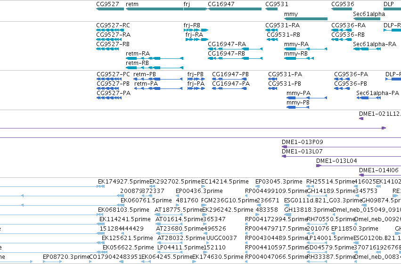
Task: Click the EP03045.3prime EST label
Action: click(279, 182)
